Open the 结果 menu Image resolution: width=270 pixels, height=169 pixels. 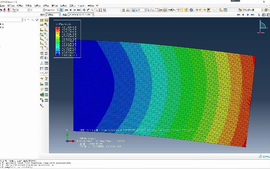[x=28, y=5]
